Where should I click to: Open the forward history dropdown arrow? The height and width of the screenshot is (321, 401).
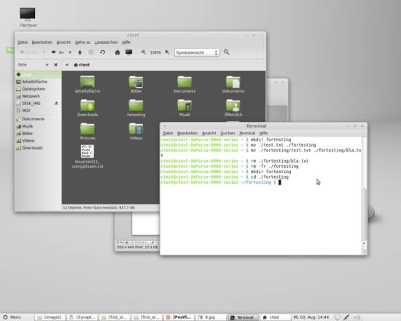coord(70,53)
